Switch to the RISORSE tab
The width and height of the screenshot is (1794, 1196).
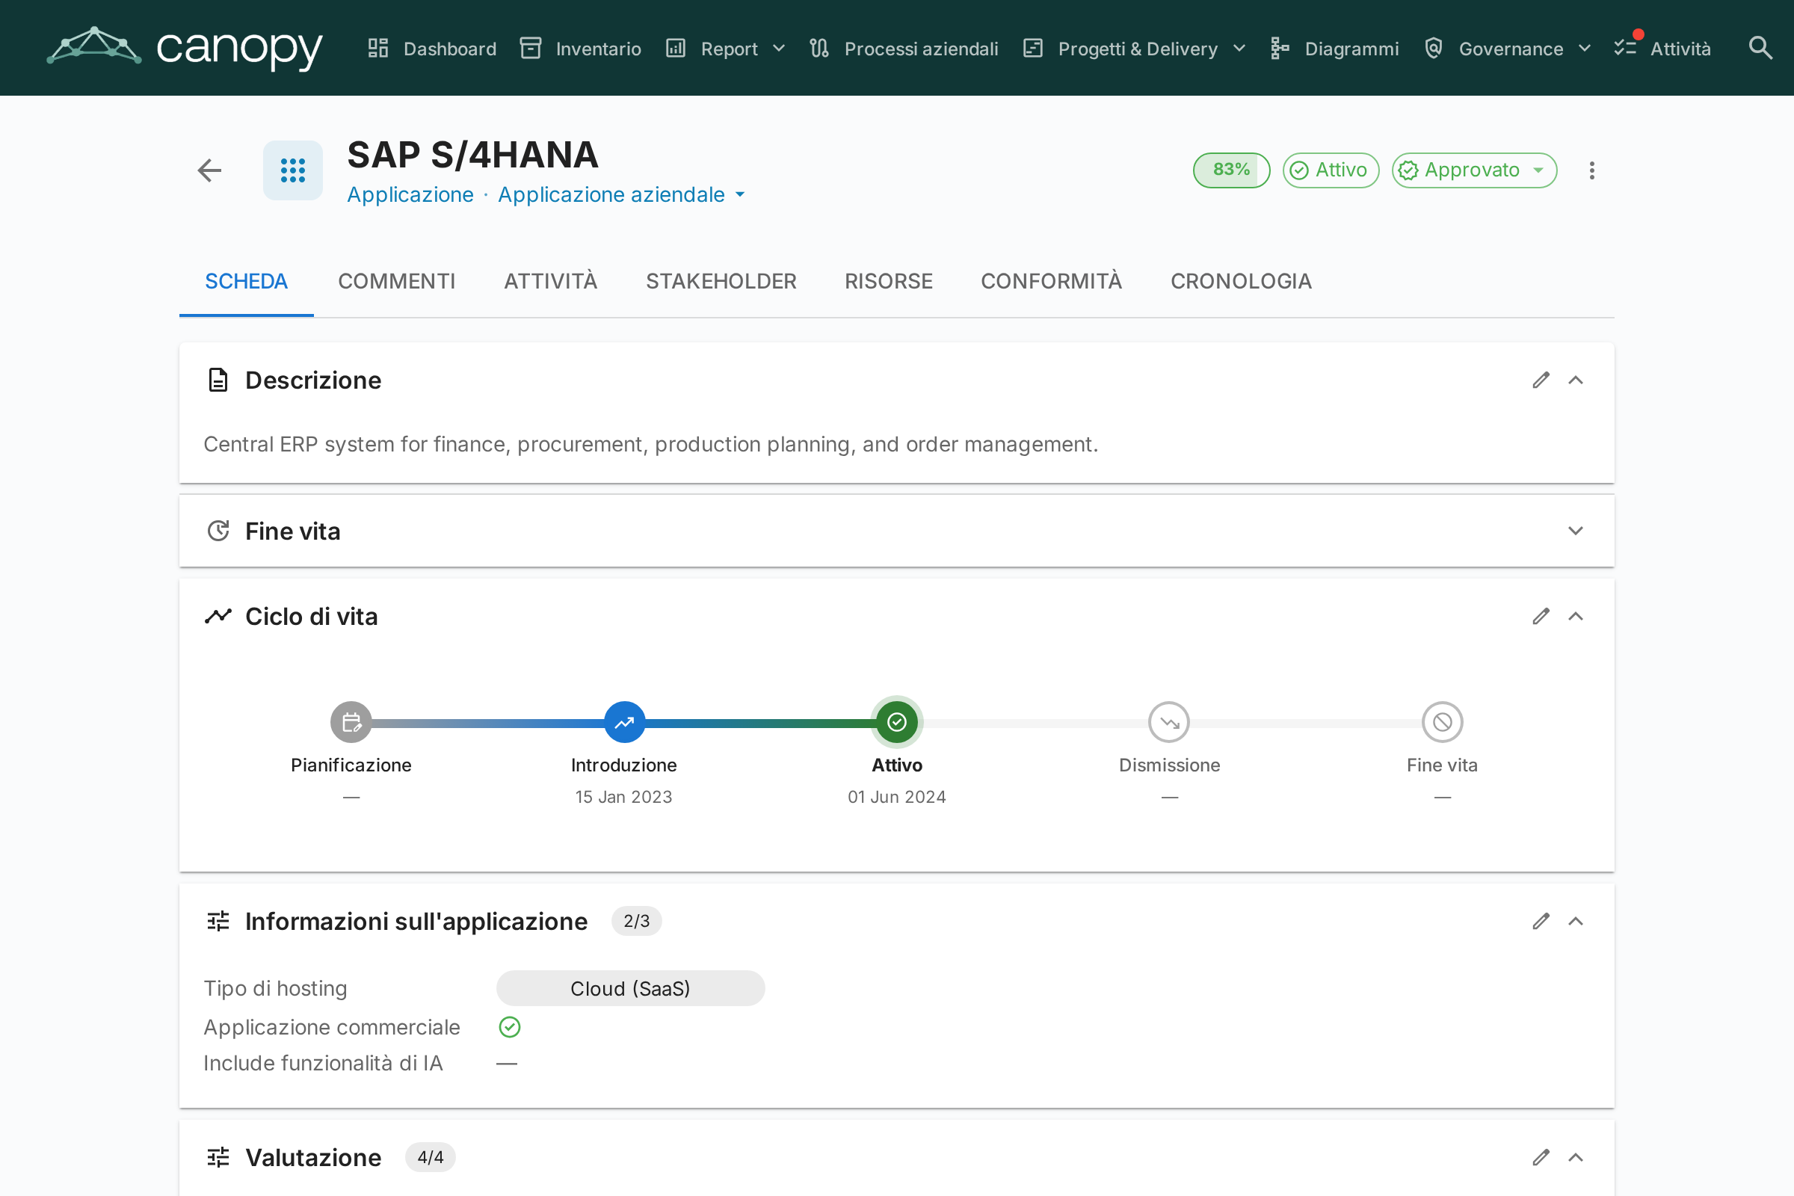pyautogui.click(x=889, y=282)
